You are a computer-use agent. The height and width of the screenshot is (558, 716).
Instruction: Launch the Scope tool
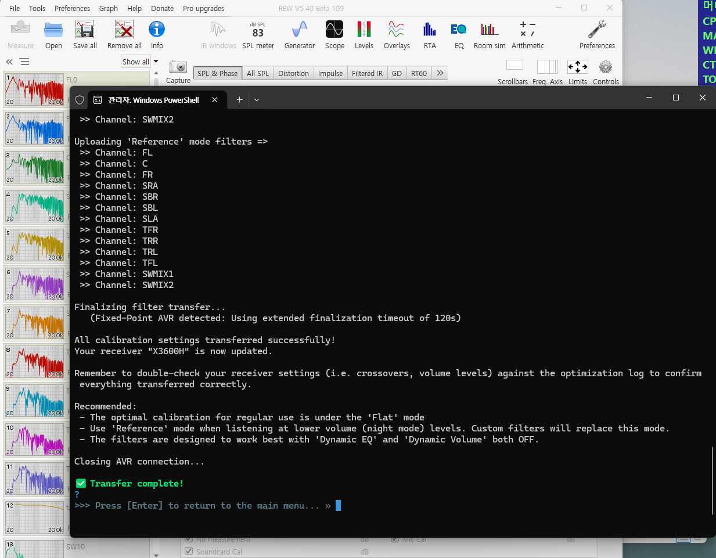coord(334,34)
